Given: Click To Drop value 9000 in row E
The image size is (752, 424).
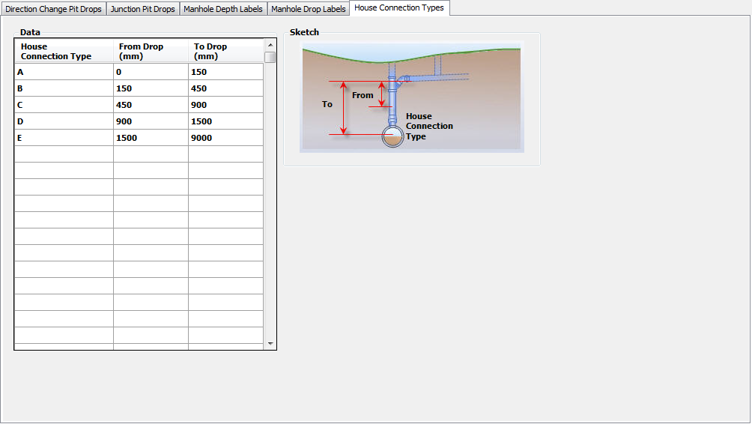Looking at the screenshot, I should tap(225, 138).
